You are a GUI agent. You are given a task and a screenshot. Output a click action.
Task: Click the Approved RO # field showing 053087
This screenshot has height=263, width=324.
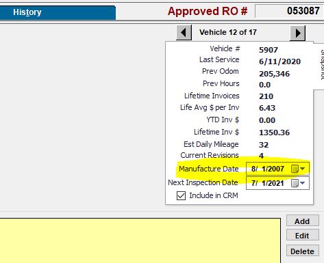(x=289, y=11)
